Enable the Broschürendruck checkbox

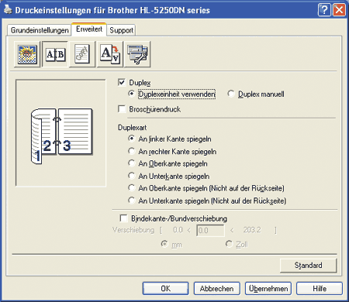click(122, 108)
